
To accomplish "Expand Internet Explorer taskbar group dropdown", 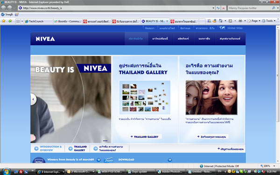I will coord(63,172).
